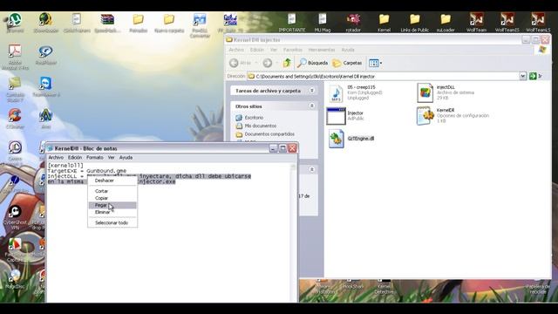The height and width of the screenshot is (314, 558).
Task: Open the Notepad Formato menu
Action: pyautogui.click(x=95, y=157)
